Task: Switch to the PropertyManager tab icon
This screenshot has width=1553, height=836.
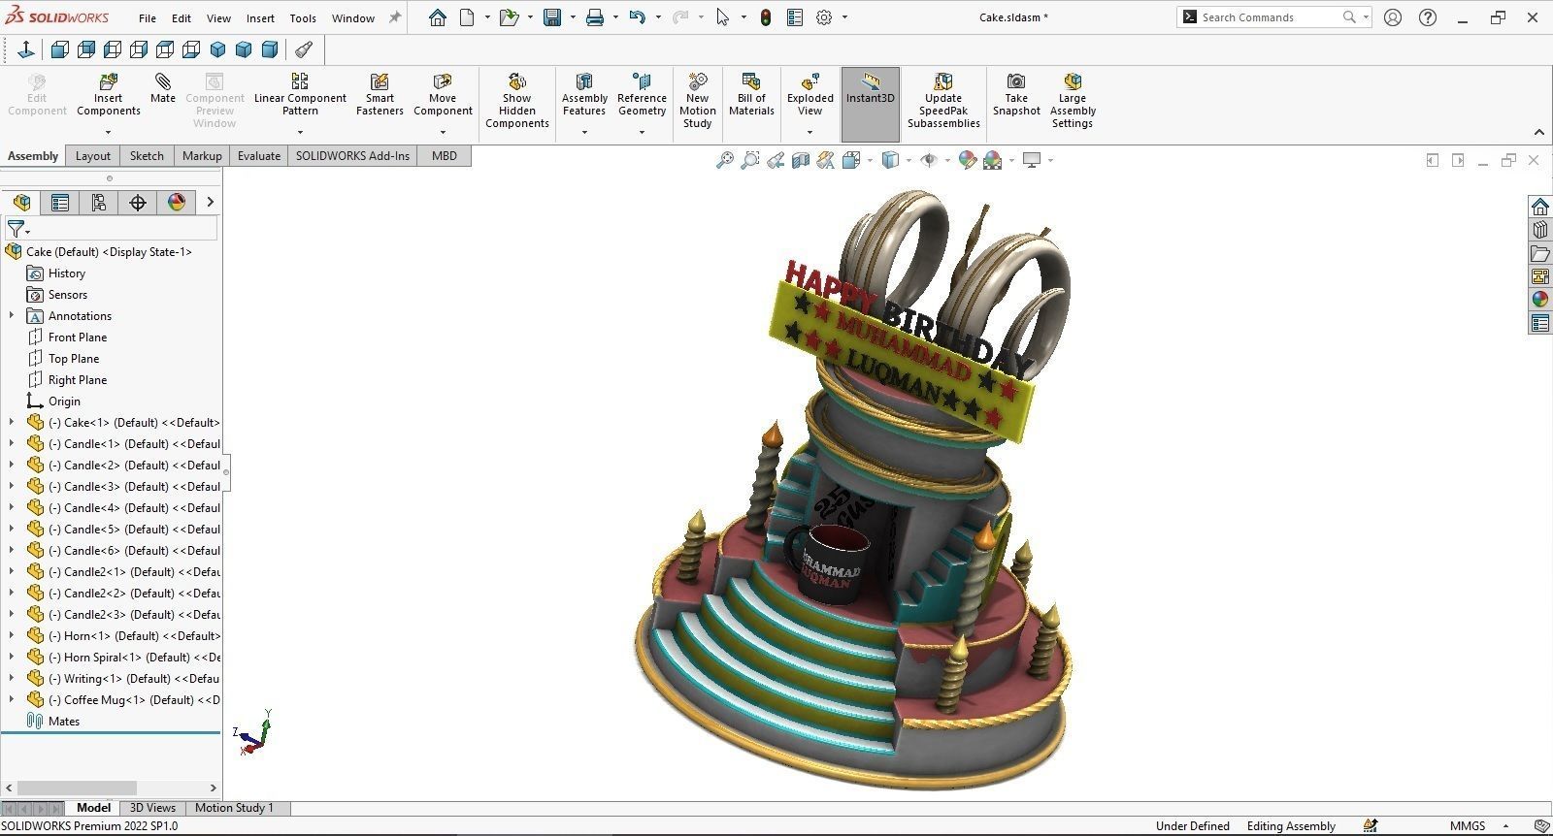Action: tap(60, 202)
